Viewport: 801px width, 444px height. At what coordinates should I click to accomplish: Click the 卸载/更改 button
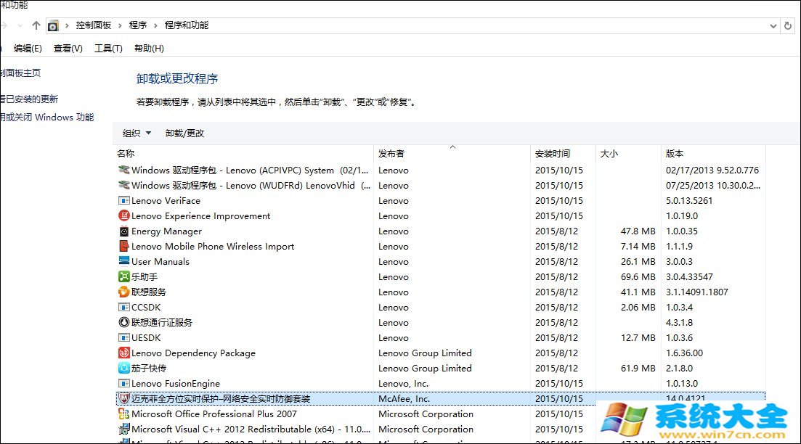pos(184,133)
